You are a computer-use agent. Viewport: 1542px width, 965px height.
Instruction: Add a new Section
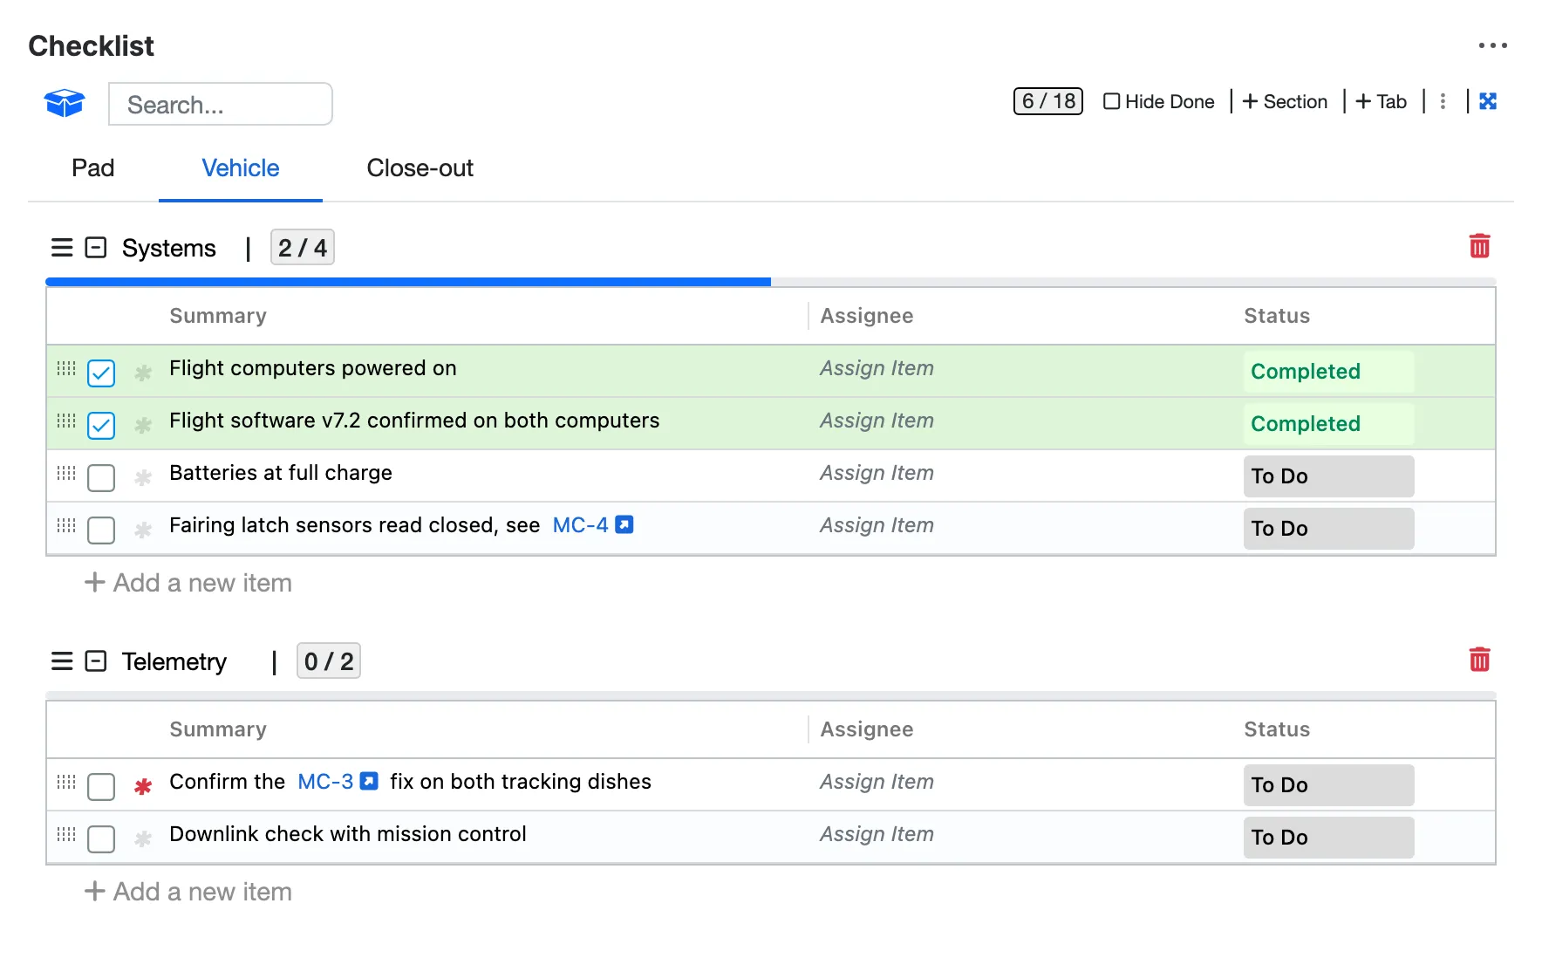coord(1285,101)
